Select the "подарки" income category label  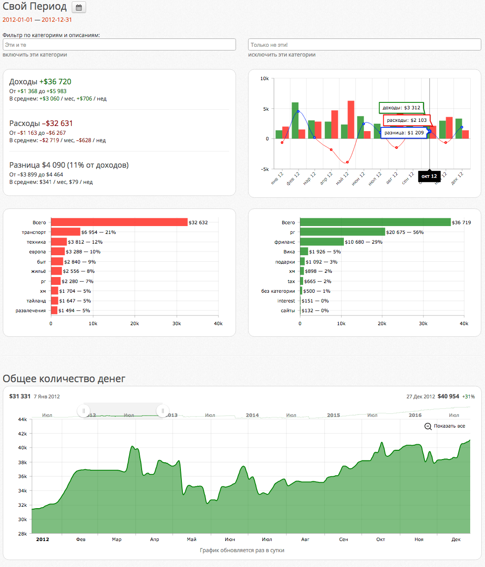click(x=285, y=262)
